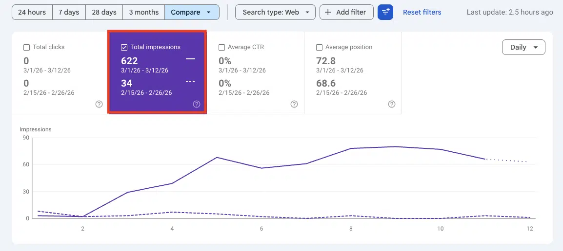Open the Compare date range dropdown

(191, 12)
